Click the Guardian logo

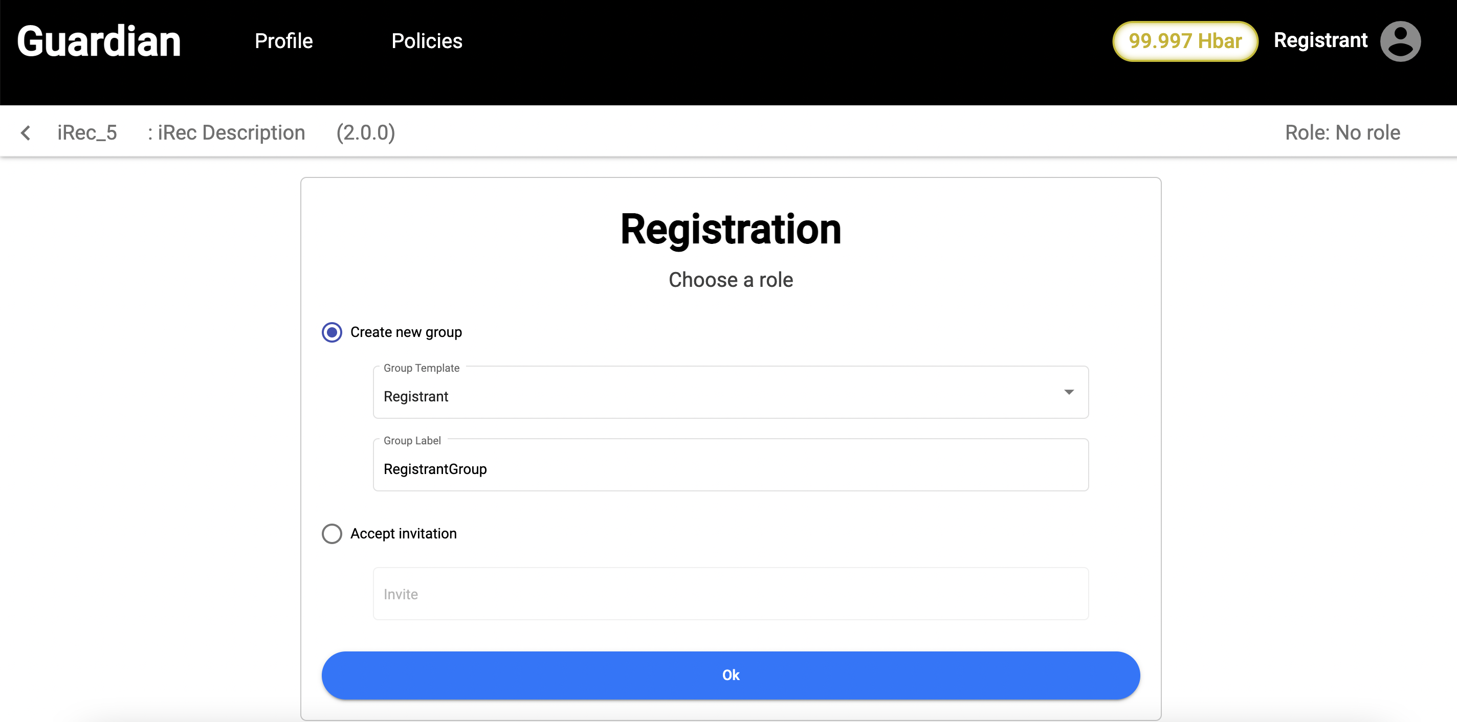[99, 41]
